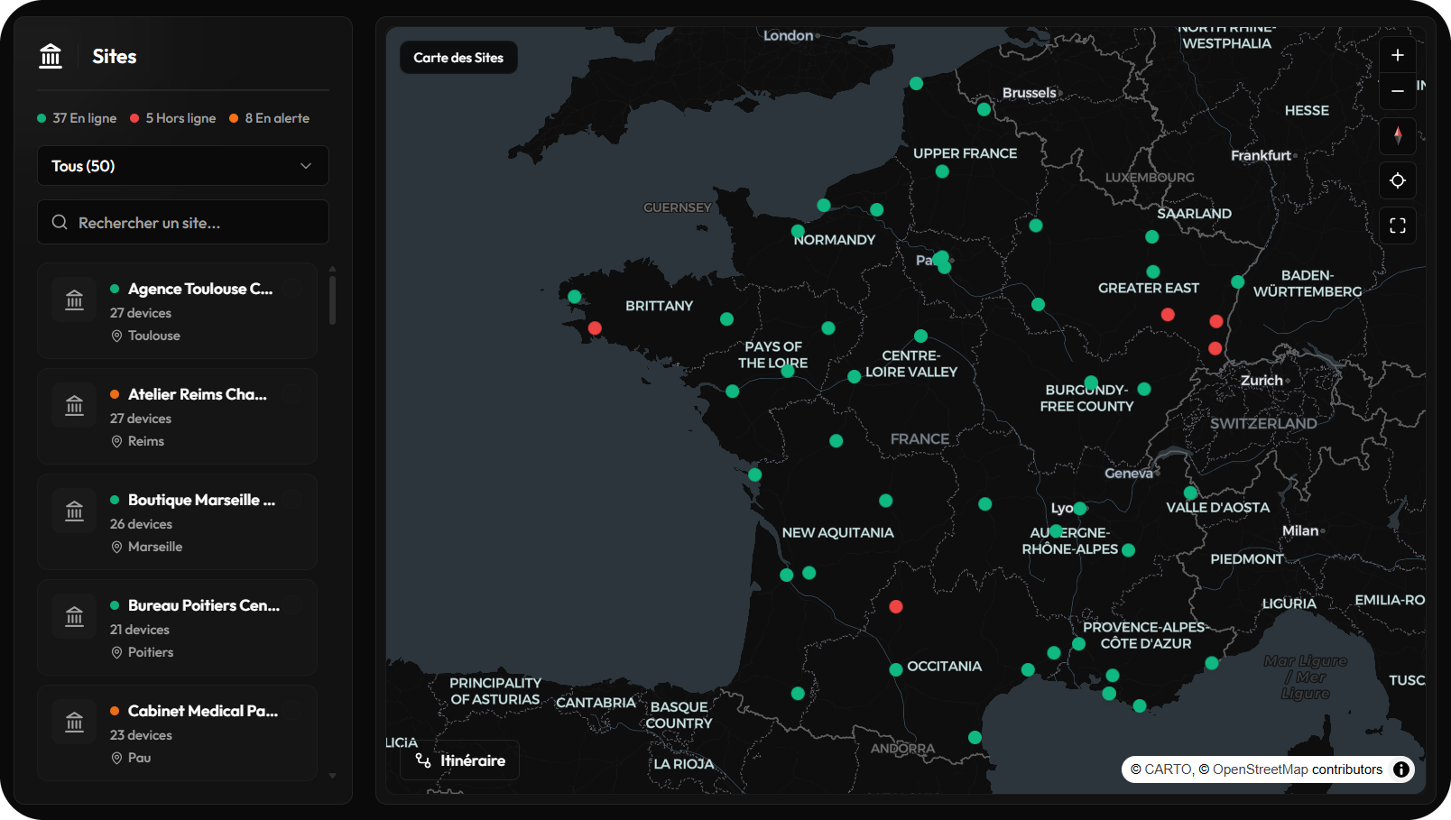Screen dimensions: 1451x820
Task: Click the location pin next to Marseille
Action: [x=116, y=547]
